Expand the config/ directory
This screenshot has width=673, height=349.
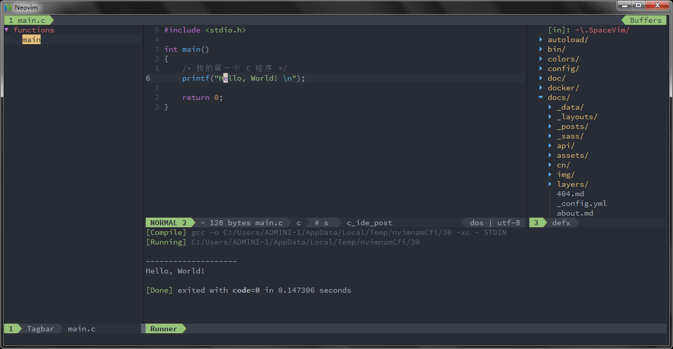tap(541, 68)
